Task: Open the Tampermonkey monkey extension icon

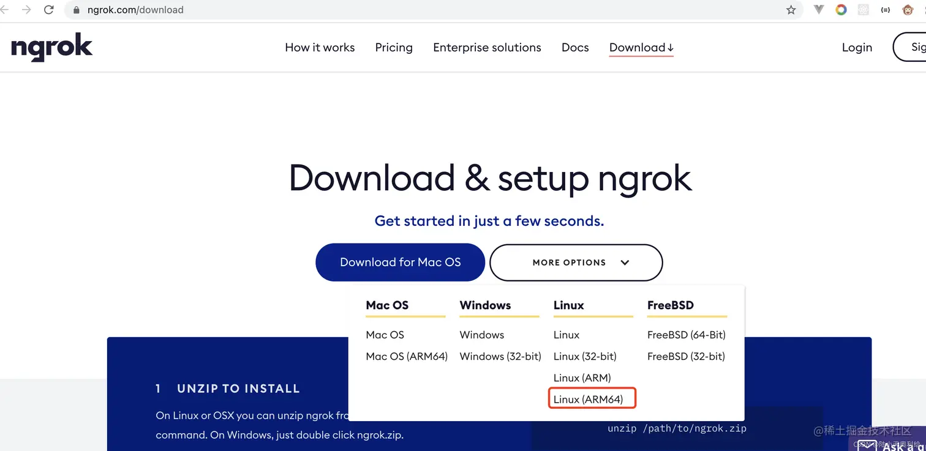Action: click(x=908, y=10)
